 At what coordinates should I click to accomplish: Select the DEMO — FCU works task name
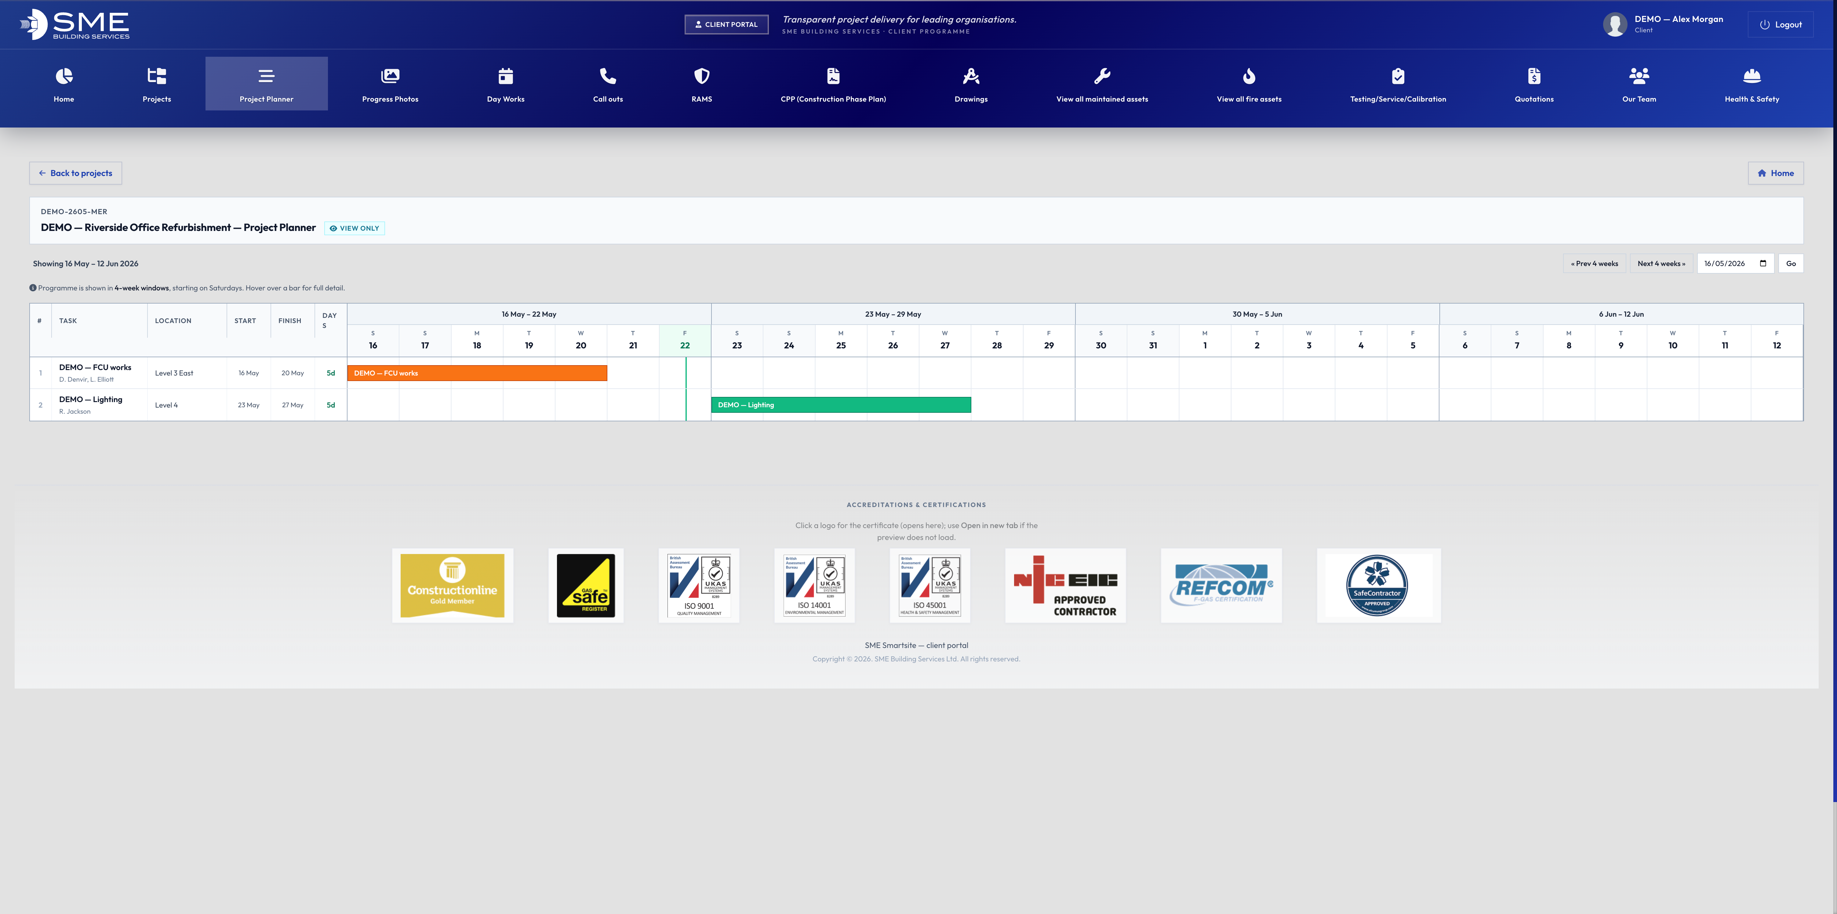click(x=95, y=368)
